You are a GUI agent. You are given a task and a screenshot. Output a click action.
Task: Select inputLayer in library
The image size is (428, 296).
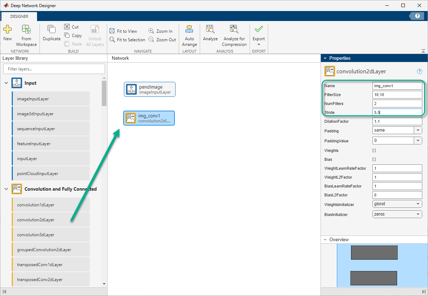[x=51, y=159]
